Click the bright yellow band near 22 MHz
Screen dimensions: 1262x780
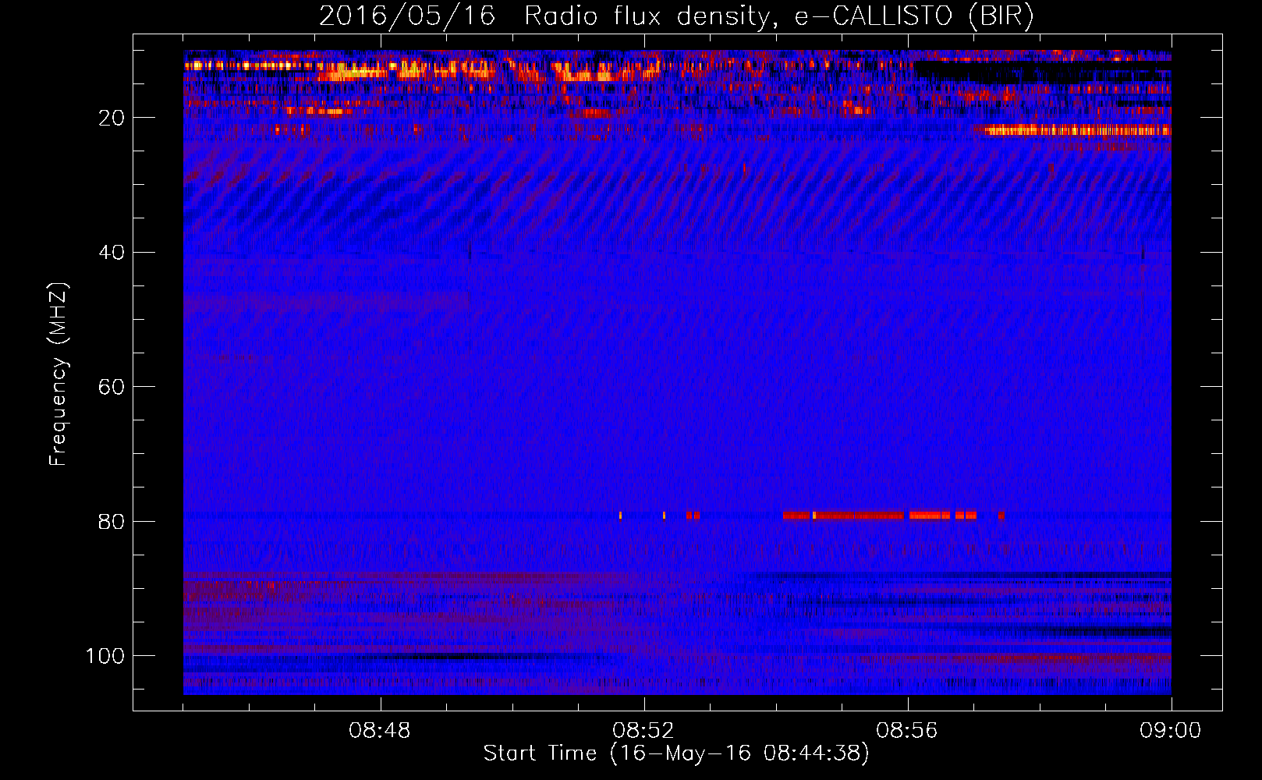click(1077, 130)
